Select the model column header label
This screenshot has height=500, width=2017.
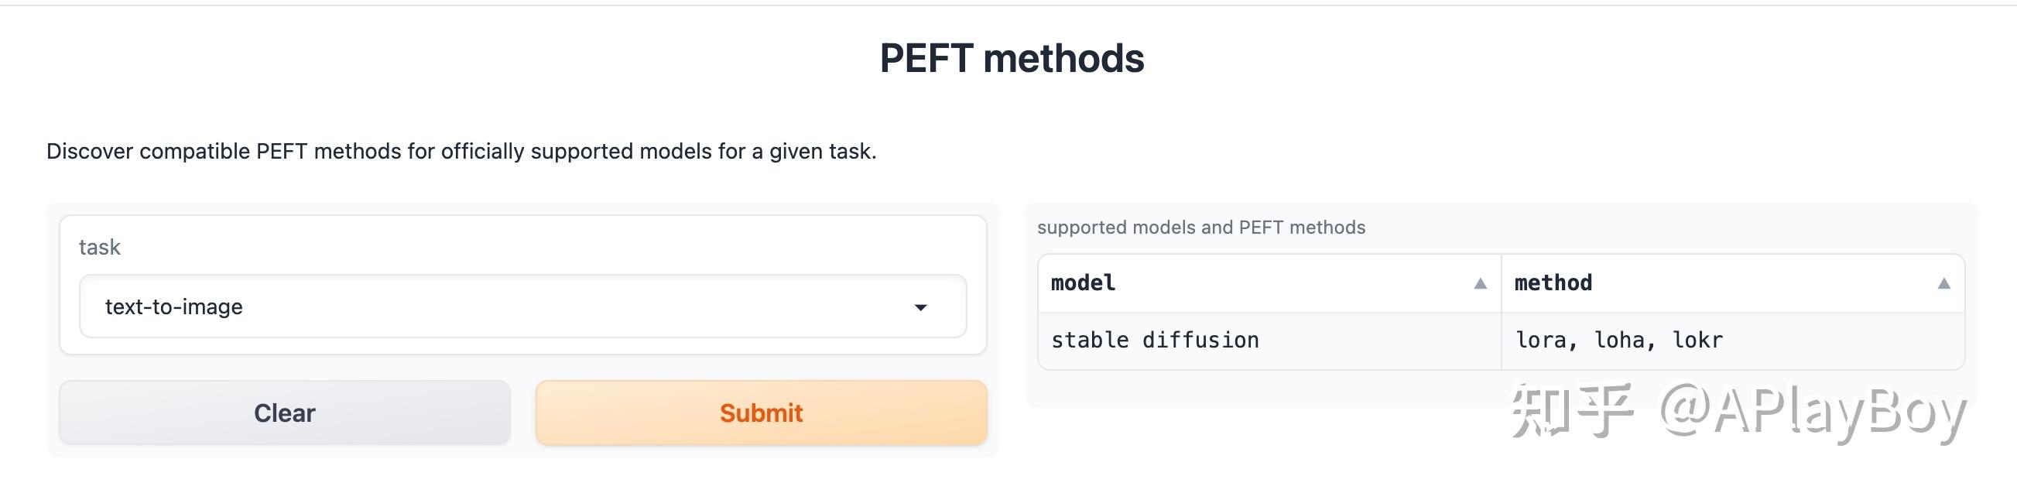point(1083,283)
